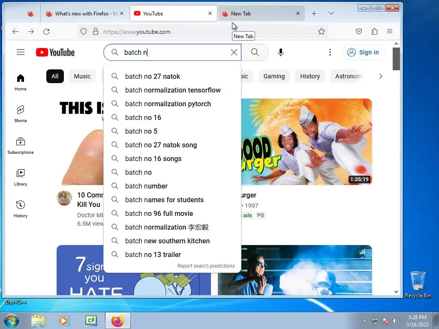
Task: Choose suggestion batch no 27 natok
Action: (x=172, y=76)
